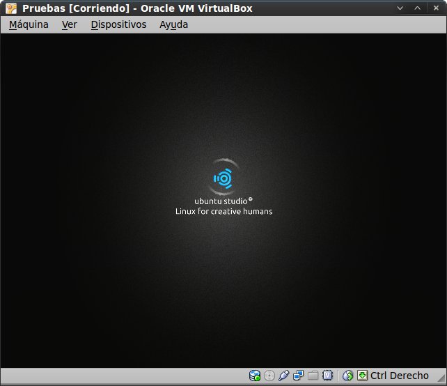Click the 'Linux for creative humans' text

(x=223, y=211)
